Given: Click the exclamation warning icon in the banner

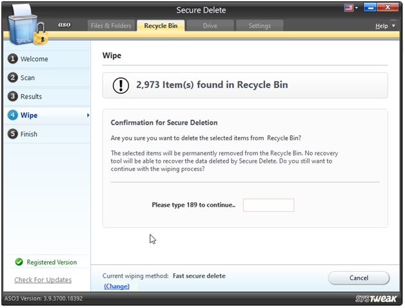Looking at the screenshot, I should (x=121, y=85).
